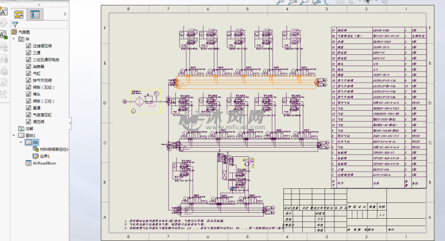Collapse the XX sheet format node
The image size is (445, 241).
pos(21,142)
